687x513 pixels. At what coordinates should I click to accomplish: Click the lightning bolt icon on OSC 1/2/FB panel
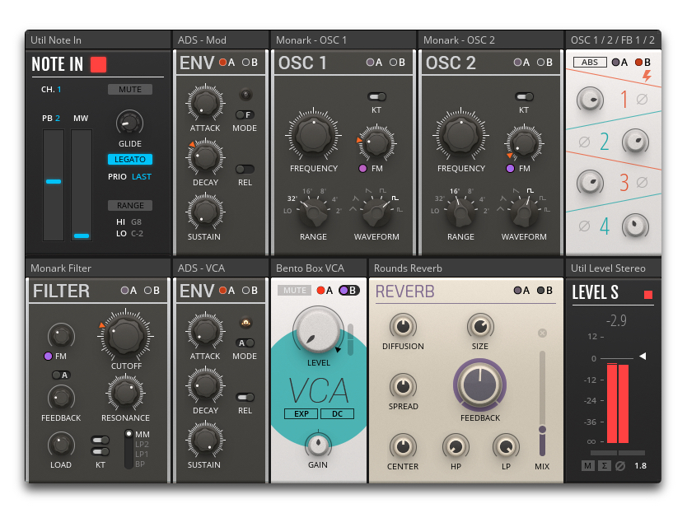click(x=647, y=77)
